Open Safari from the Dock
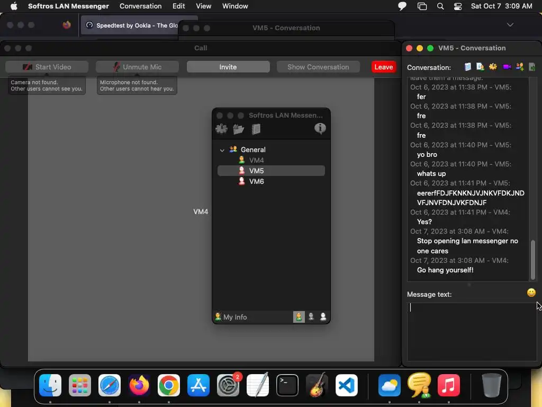 tap(110, 385)
